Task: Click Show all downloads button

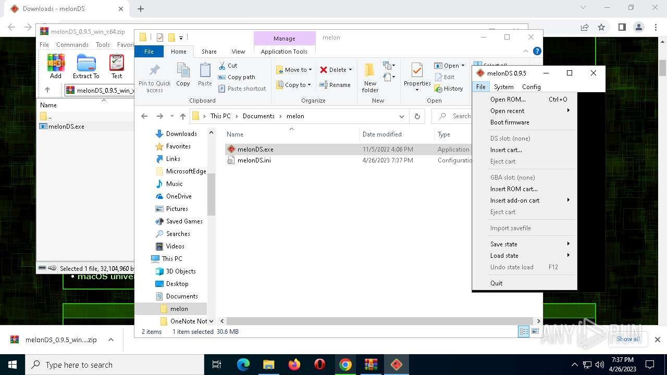Action: (x=628, y=339)
